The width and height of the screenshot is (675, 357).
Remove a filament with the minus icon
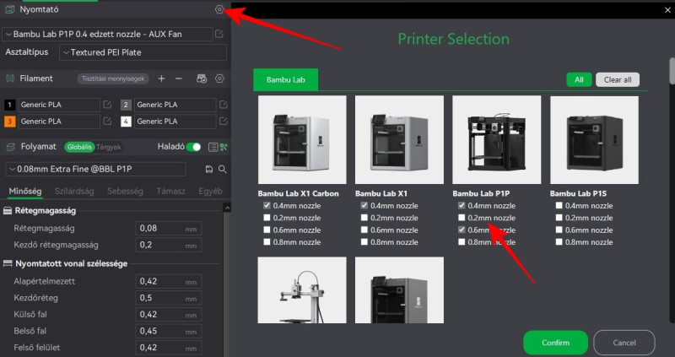point(179,78)
